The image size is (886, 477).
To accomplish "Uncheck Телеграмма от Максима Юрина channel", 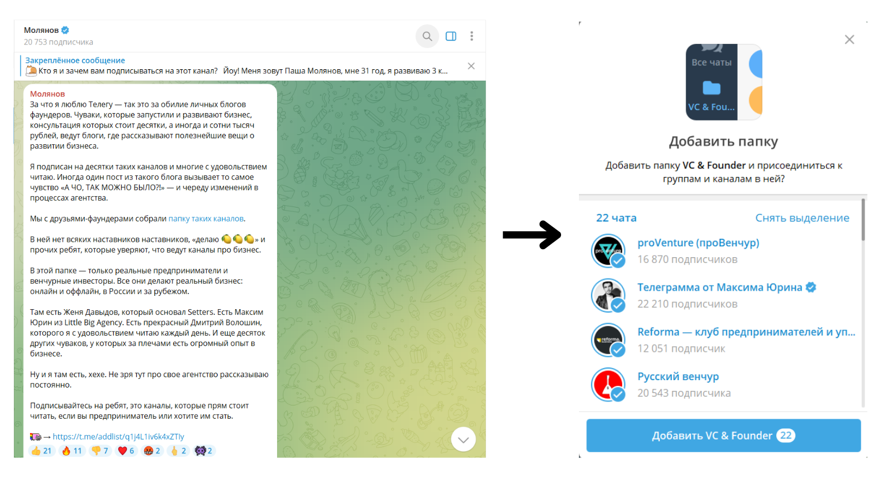I will pos(723,295).
